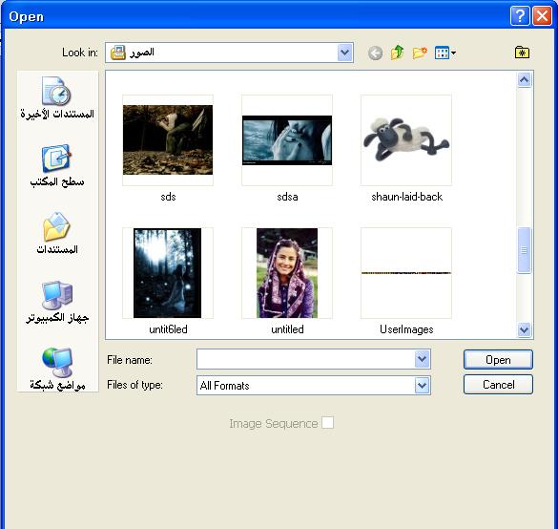The image size is (558, 529).
Task: Click the title bar Help question button
Action: [520, 16]
